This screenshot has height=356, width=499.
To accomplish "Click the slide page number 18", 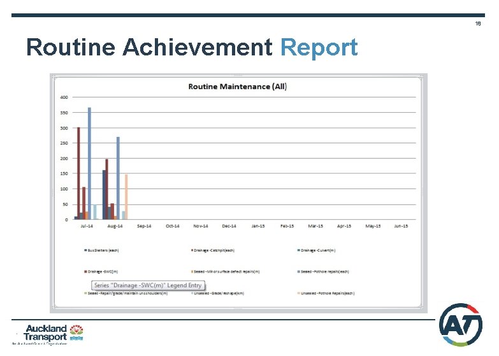I will [478, 24].
